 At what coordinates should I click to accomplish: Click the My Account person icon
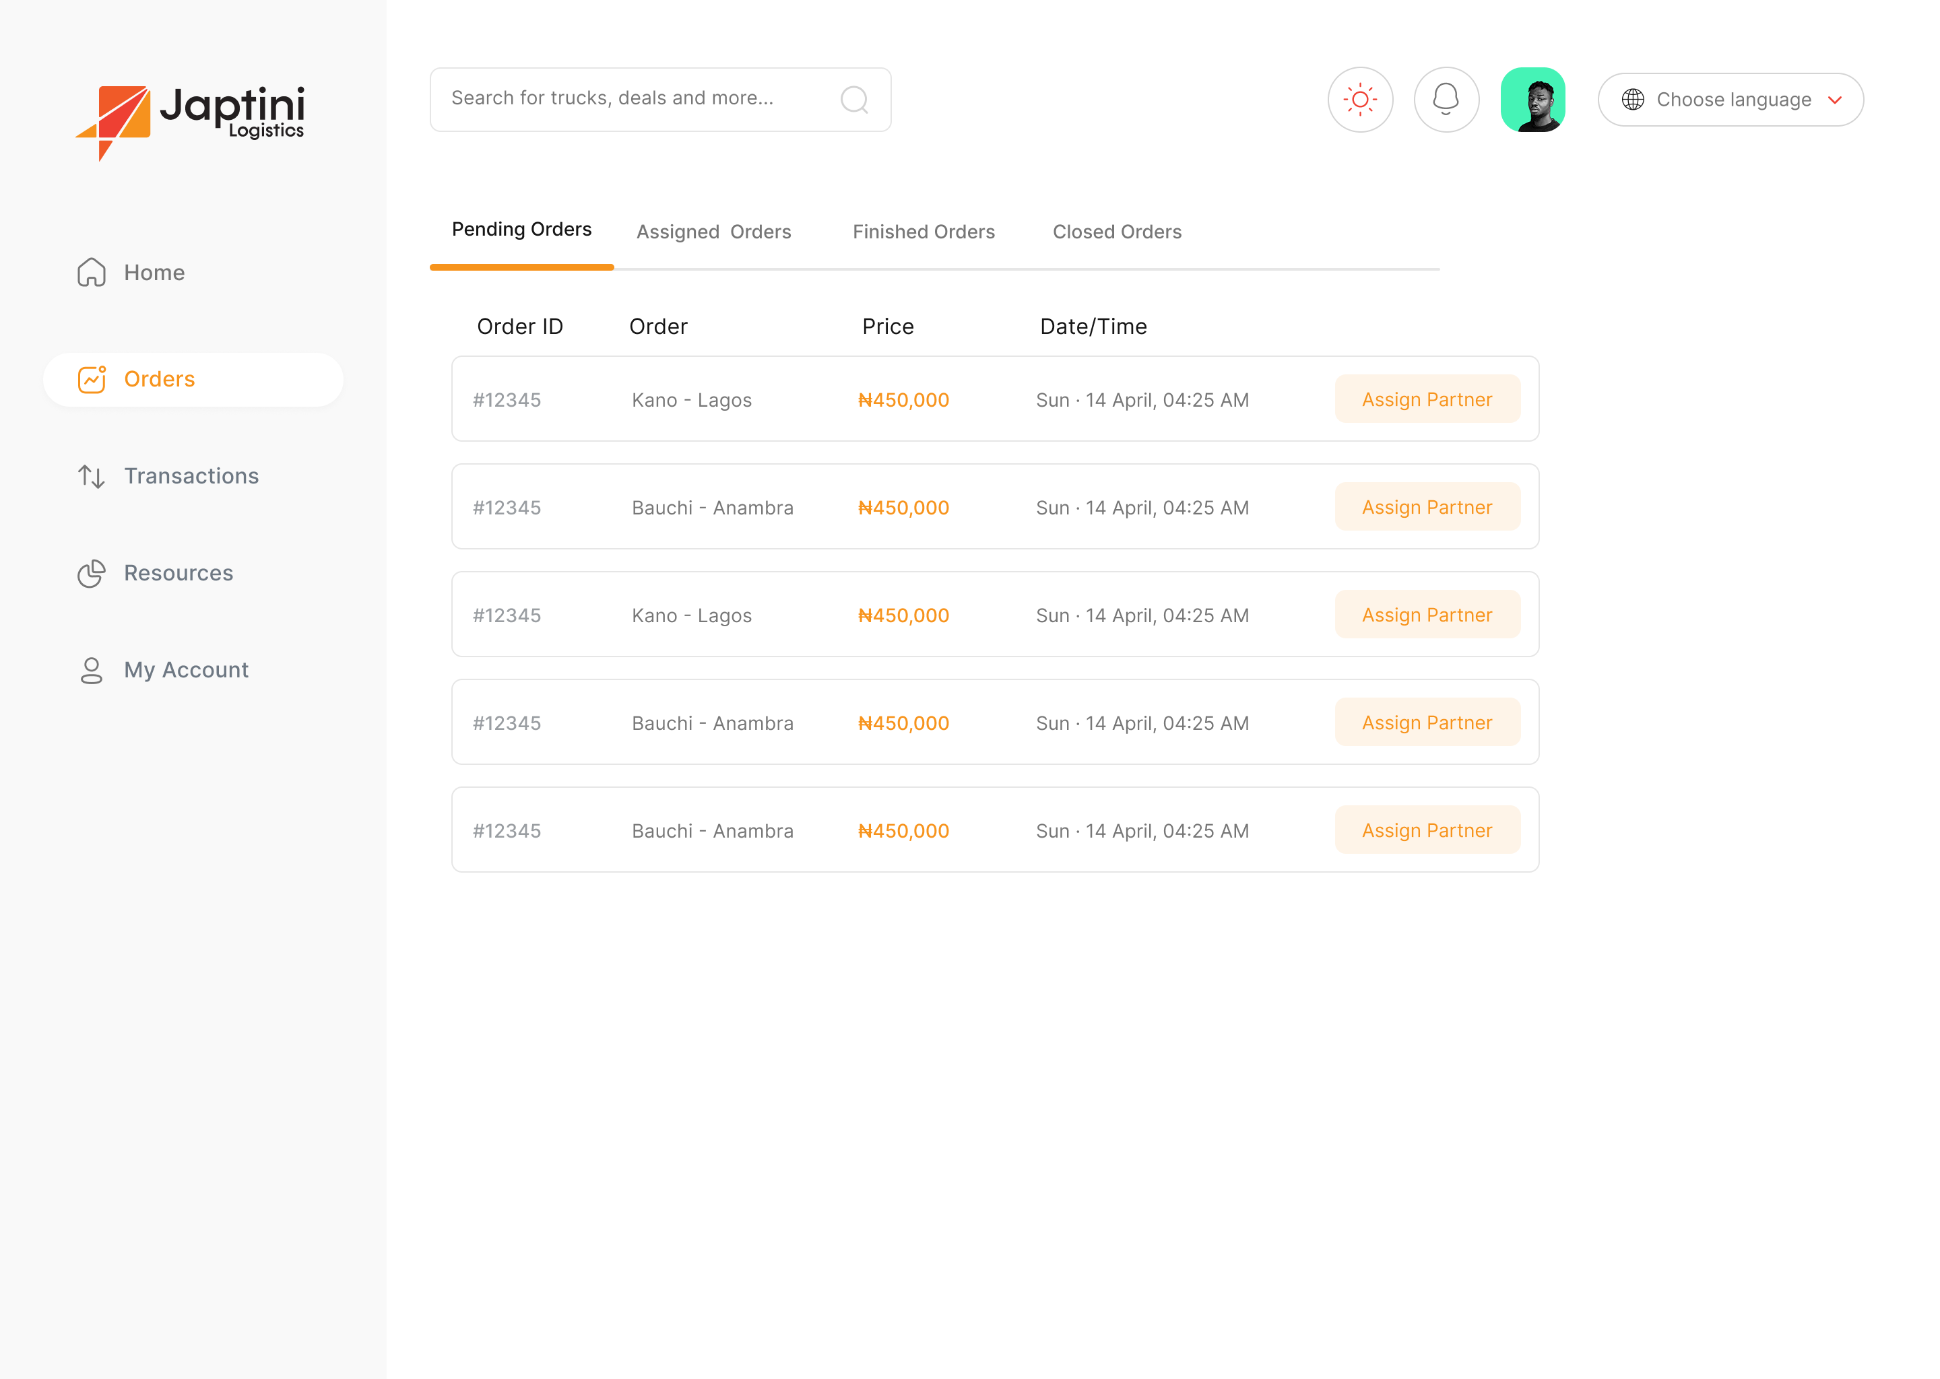[91, 670]
